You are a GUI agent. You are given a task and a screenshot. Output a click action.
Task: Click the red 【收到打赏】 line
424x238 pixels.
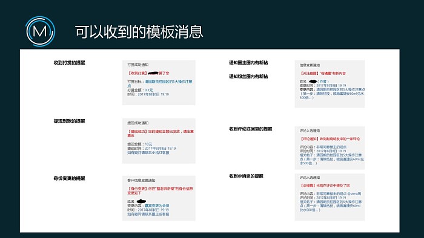(148, 73)
